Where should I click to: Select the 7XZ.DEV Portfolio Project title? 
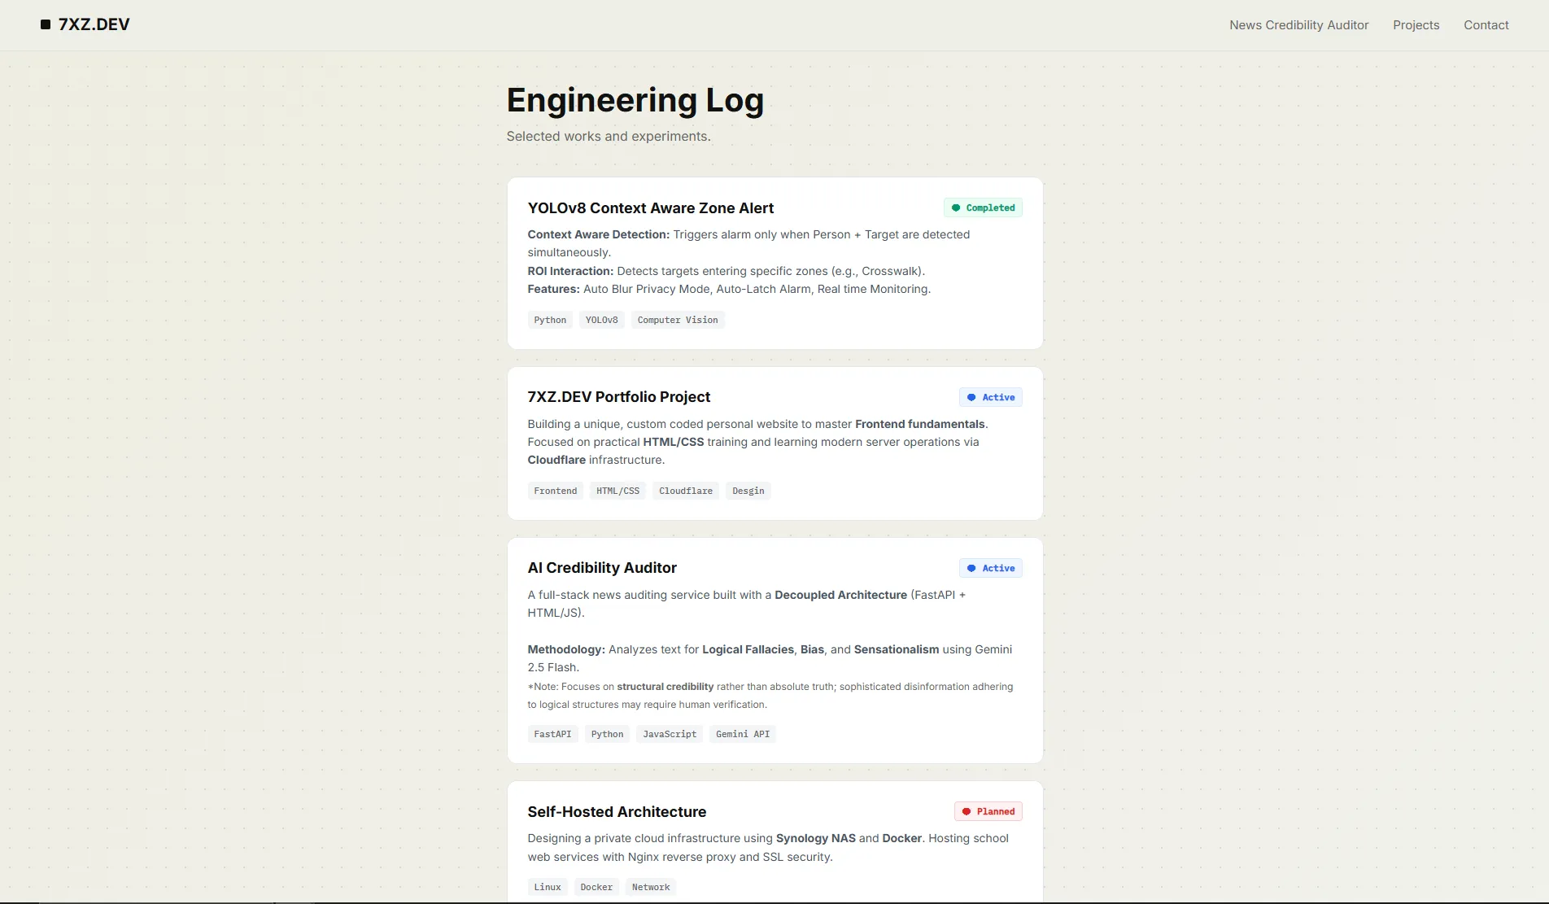[618, 397]
